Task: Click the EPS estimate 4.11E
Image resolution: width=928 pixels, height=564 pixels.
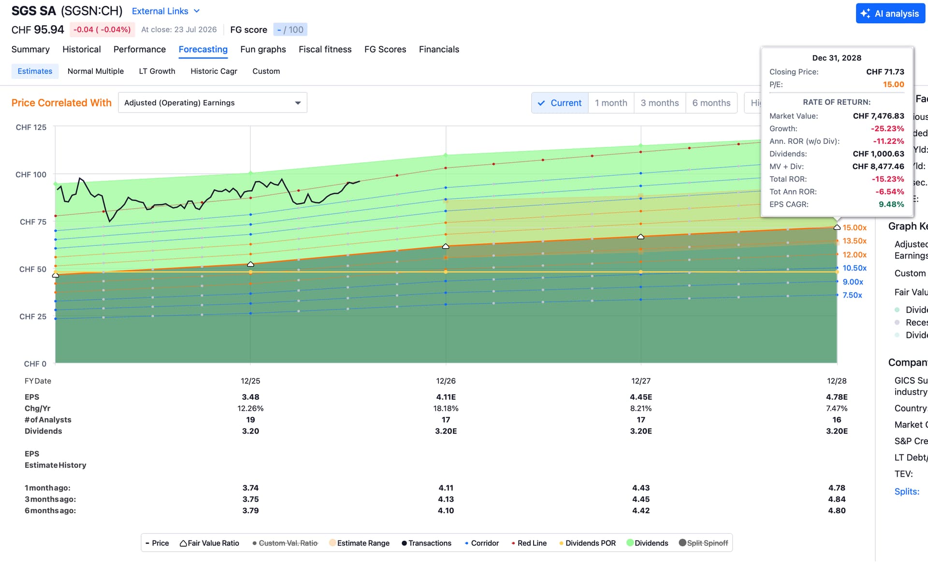Action: (446, 397)
